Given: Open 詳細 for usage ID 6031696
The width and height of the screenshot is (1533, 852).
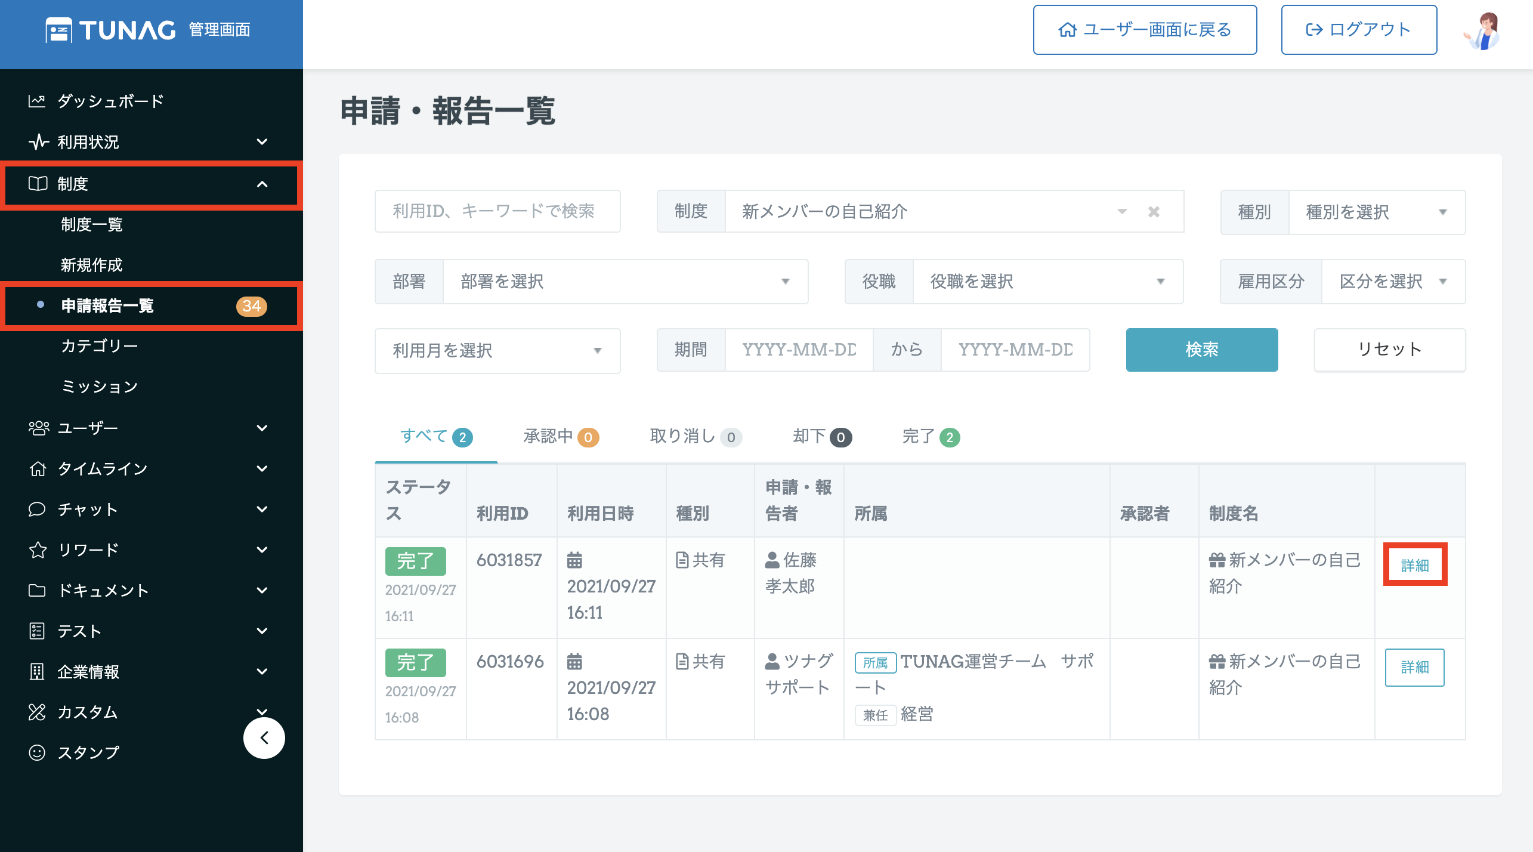Looking at the screenshot, I should point(1415,667).
